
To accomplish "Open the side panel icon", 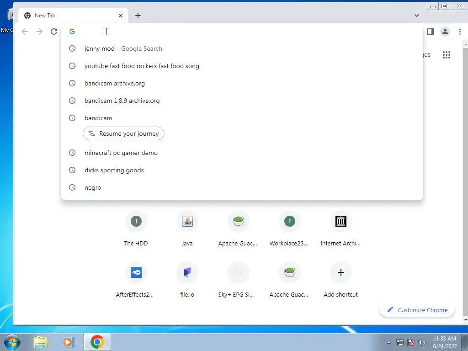I will 430,32.
